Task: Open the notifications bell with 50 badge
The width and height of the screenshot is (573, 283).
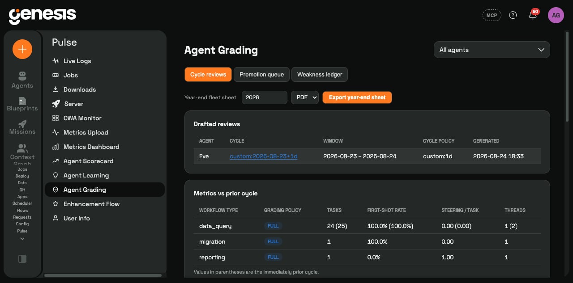Action: pos(533,15)
